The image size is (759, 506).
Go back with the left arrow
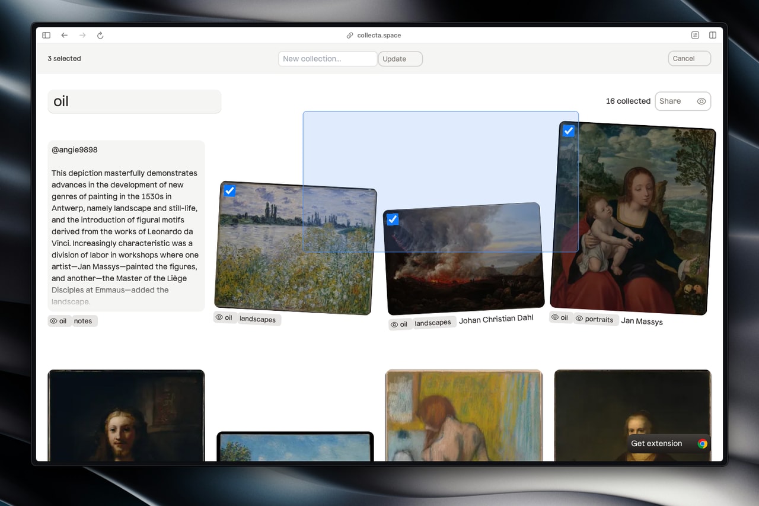64,36
